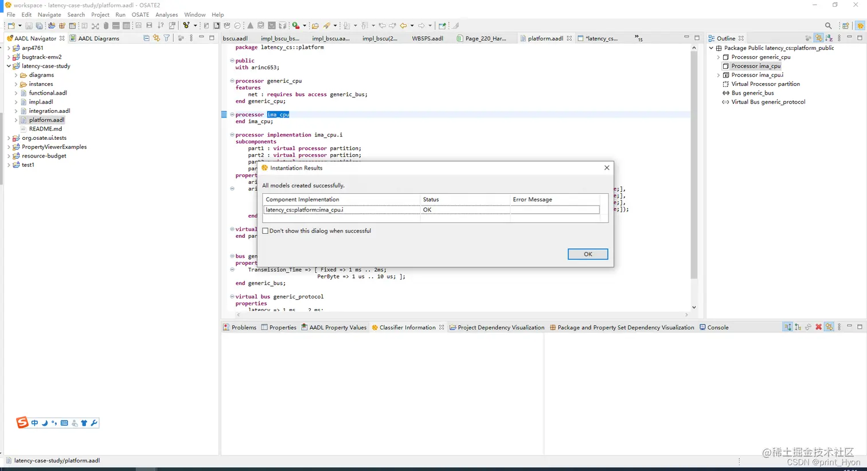Viewport: 867px width, 471px height.
Task: Close the Classifier Information tab
Action: point(442,327)
